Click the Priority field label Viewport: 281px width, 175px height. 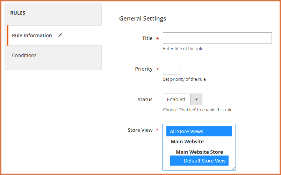pos(144,69)
